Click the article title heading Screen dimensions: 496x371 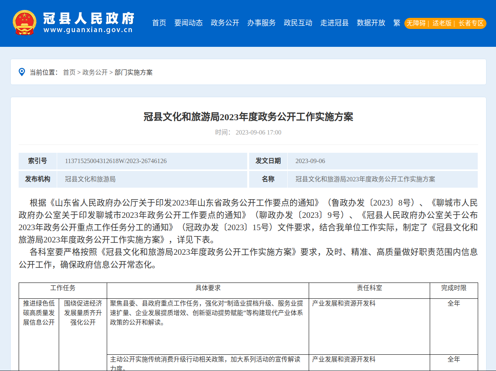pyautogui.click(x=248, y=117)
